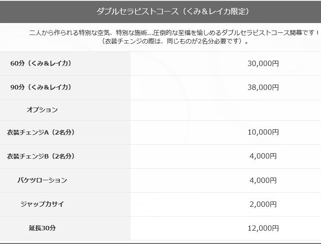Screen dimensions: 321x244
Task: Click the empty value cell beside オプション
Action: (x=226, y=110)
